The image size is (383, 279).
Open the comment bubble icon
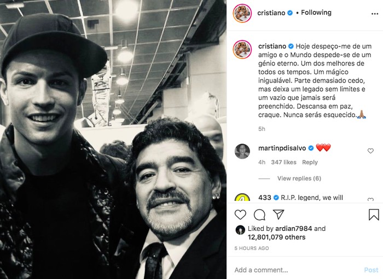(x=259, y=215)
